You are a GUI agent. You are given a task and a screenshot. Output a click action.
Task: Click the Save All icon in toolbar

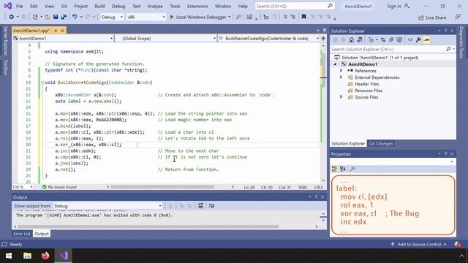(64, 17)
